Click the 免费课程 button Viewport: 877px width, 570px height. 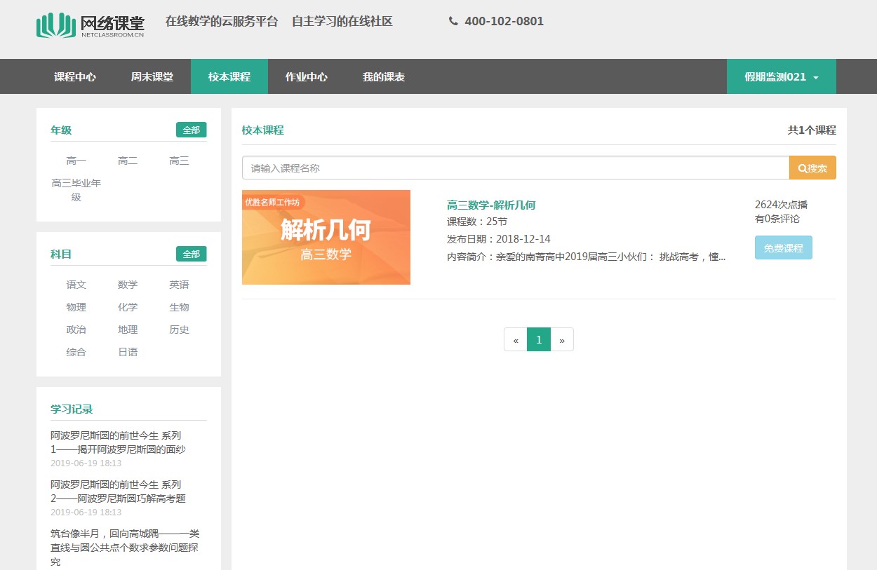(783, 248)
